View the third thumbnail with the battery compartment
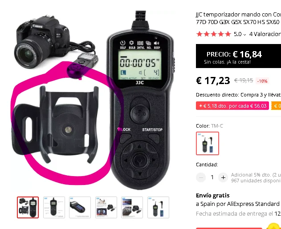 pos(80,207)
